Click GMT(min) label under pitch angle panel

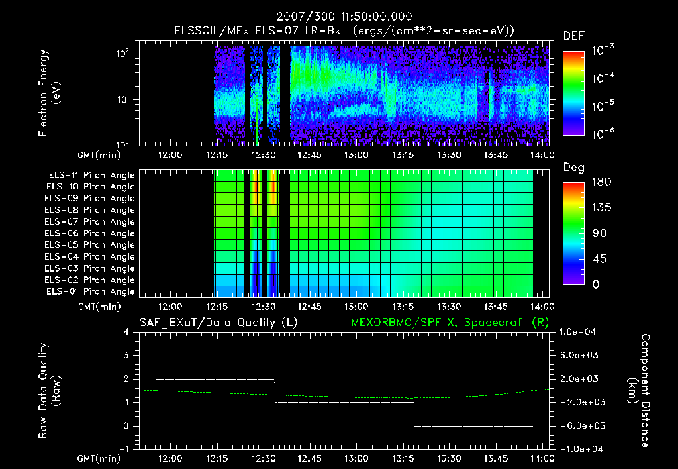99,307
